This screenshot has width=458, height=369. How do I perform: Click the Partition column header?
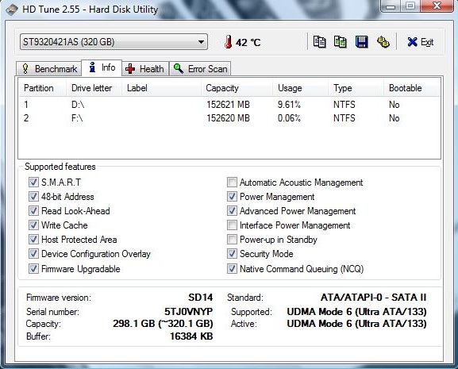43,88
